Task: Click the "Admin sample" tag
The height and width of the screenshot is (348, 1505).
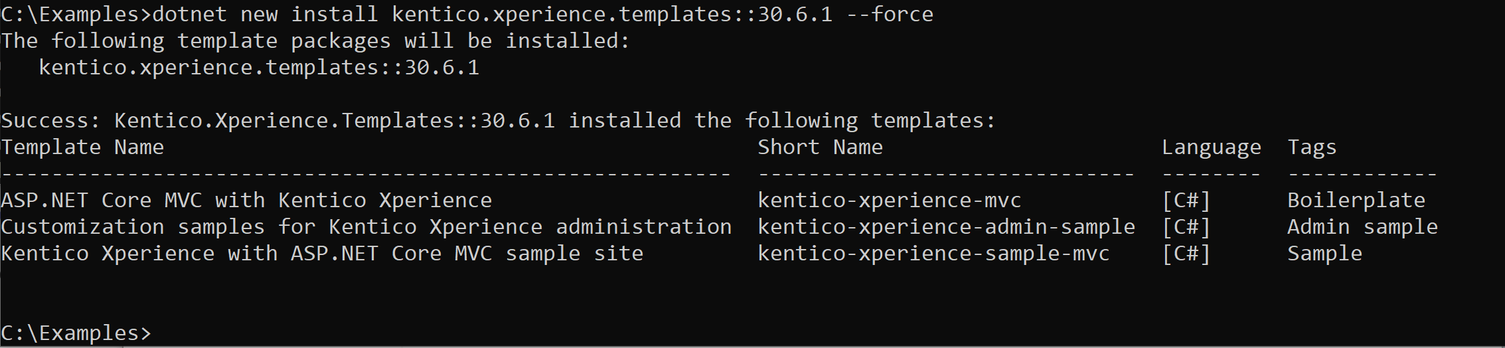Action: [1362, 226]
